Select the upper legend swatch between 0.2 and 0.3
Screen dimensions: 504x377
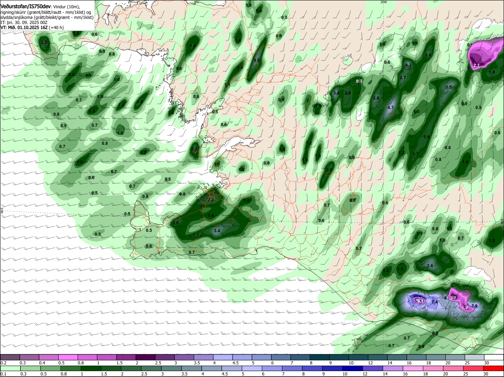pos(11,357)
